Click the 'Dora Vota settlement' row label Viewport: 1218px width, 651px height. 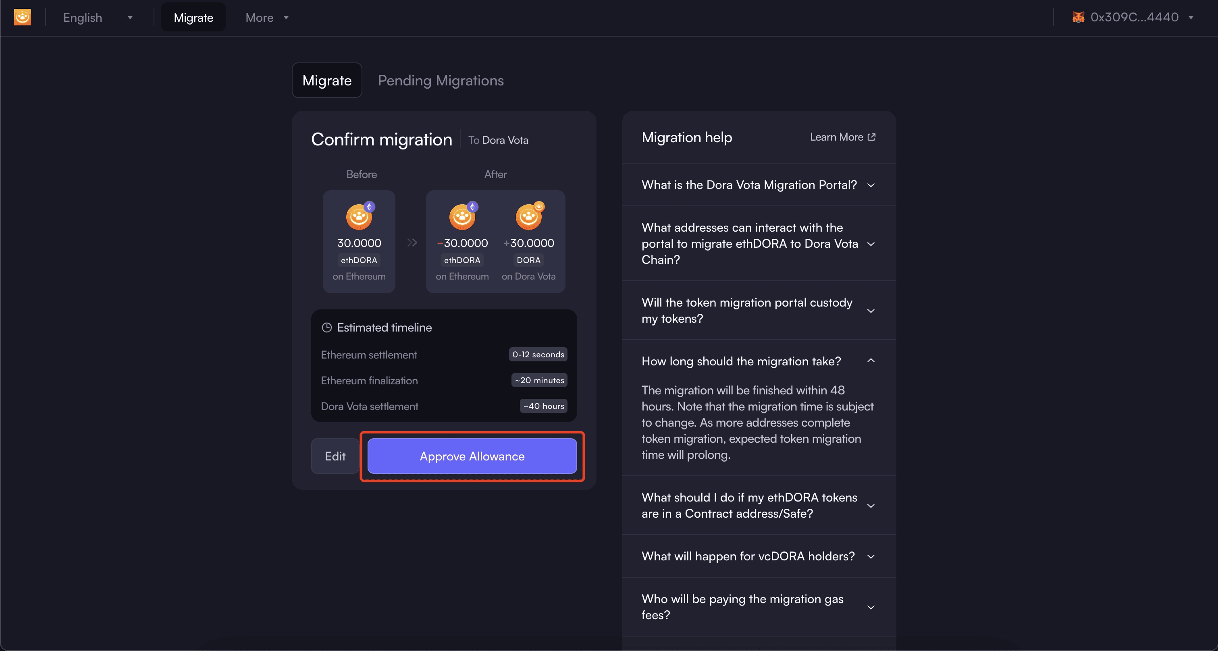pos(370,406)
